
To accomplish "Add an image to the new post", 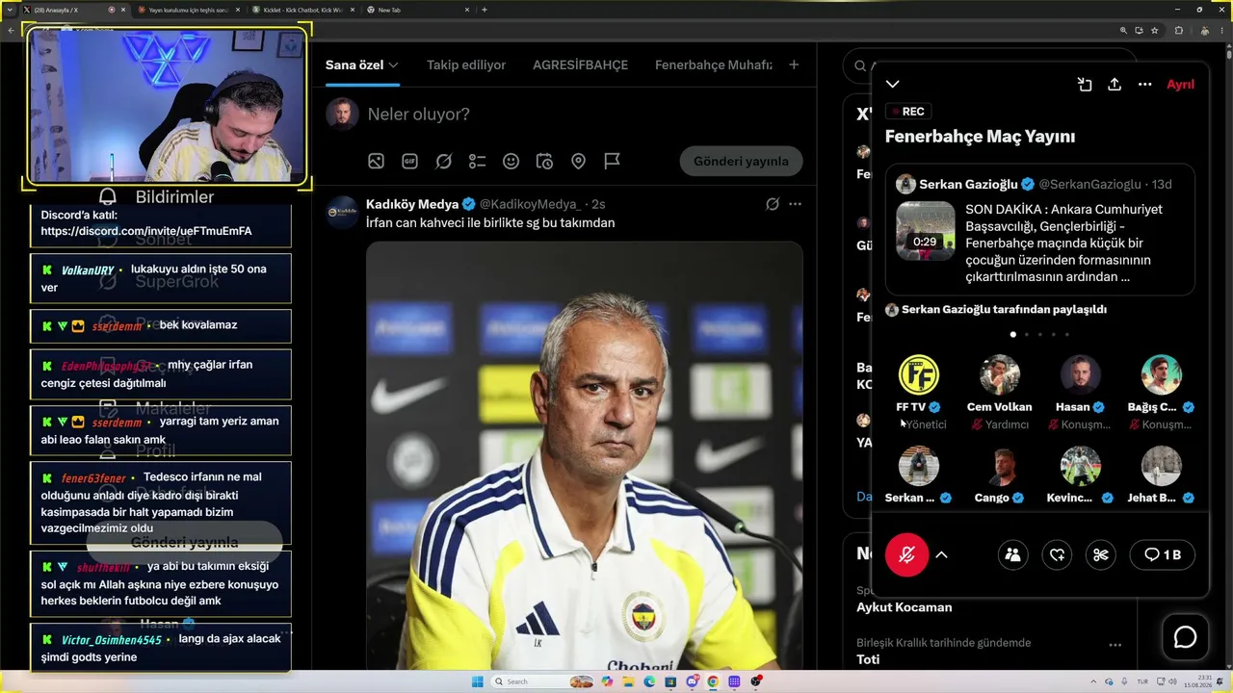I will (376, 162).
